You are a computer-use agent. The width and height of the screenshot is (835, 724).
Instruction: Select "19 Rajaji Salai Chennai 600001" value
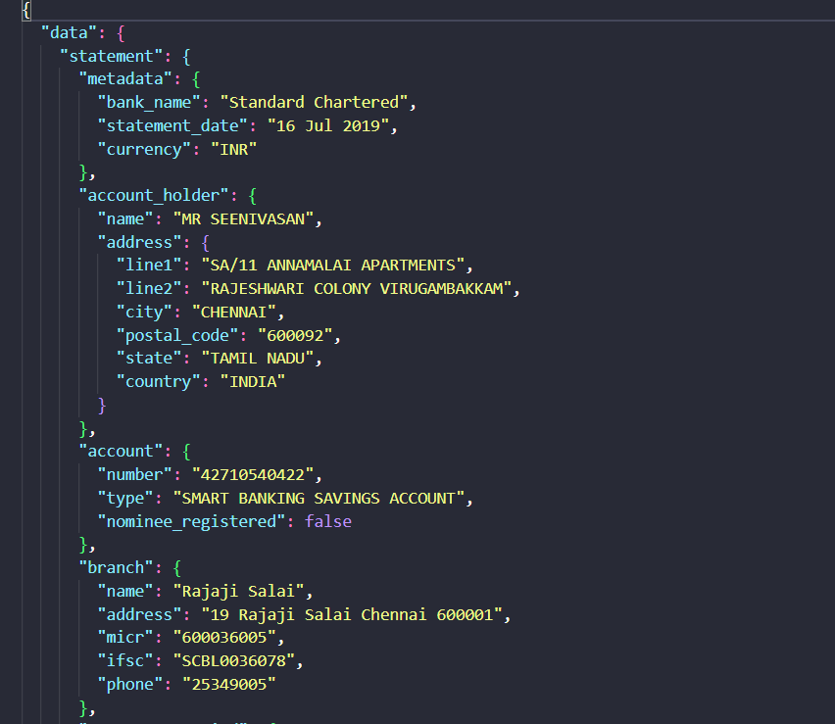click(x=352, y=615)
